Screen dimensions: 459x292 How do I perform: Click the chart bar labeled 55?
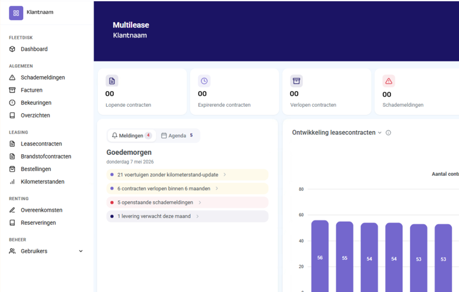pyautogui.click(x=345, y=257)
